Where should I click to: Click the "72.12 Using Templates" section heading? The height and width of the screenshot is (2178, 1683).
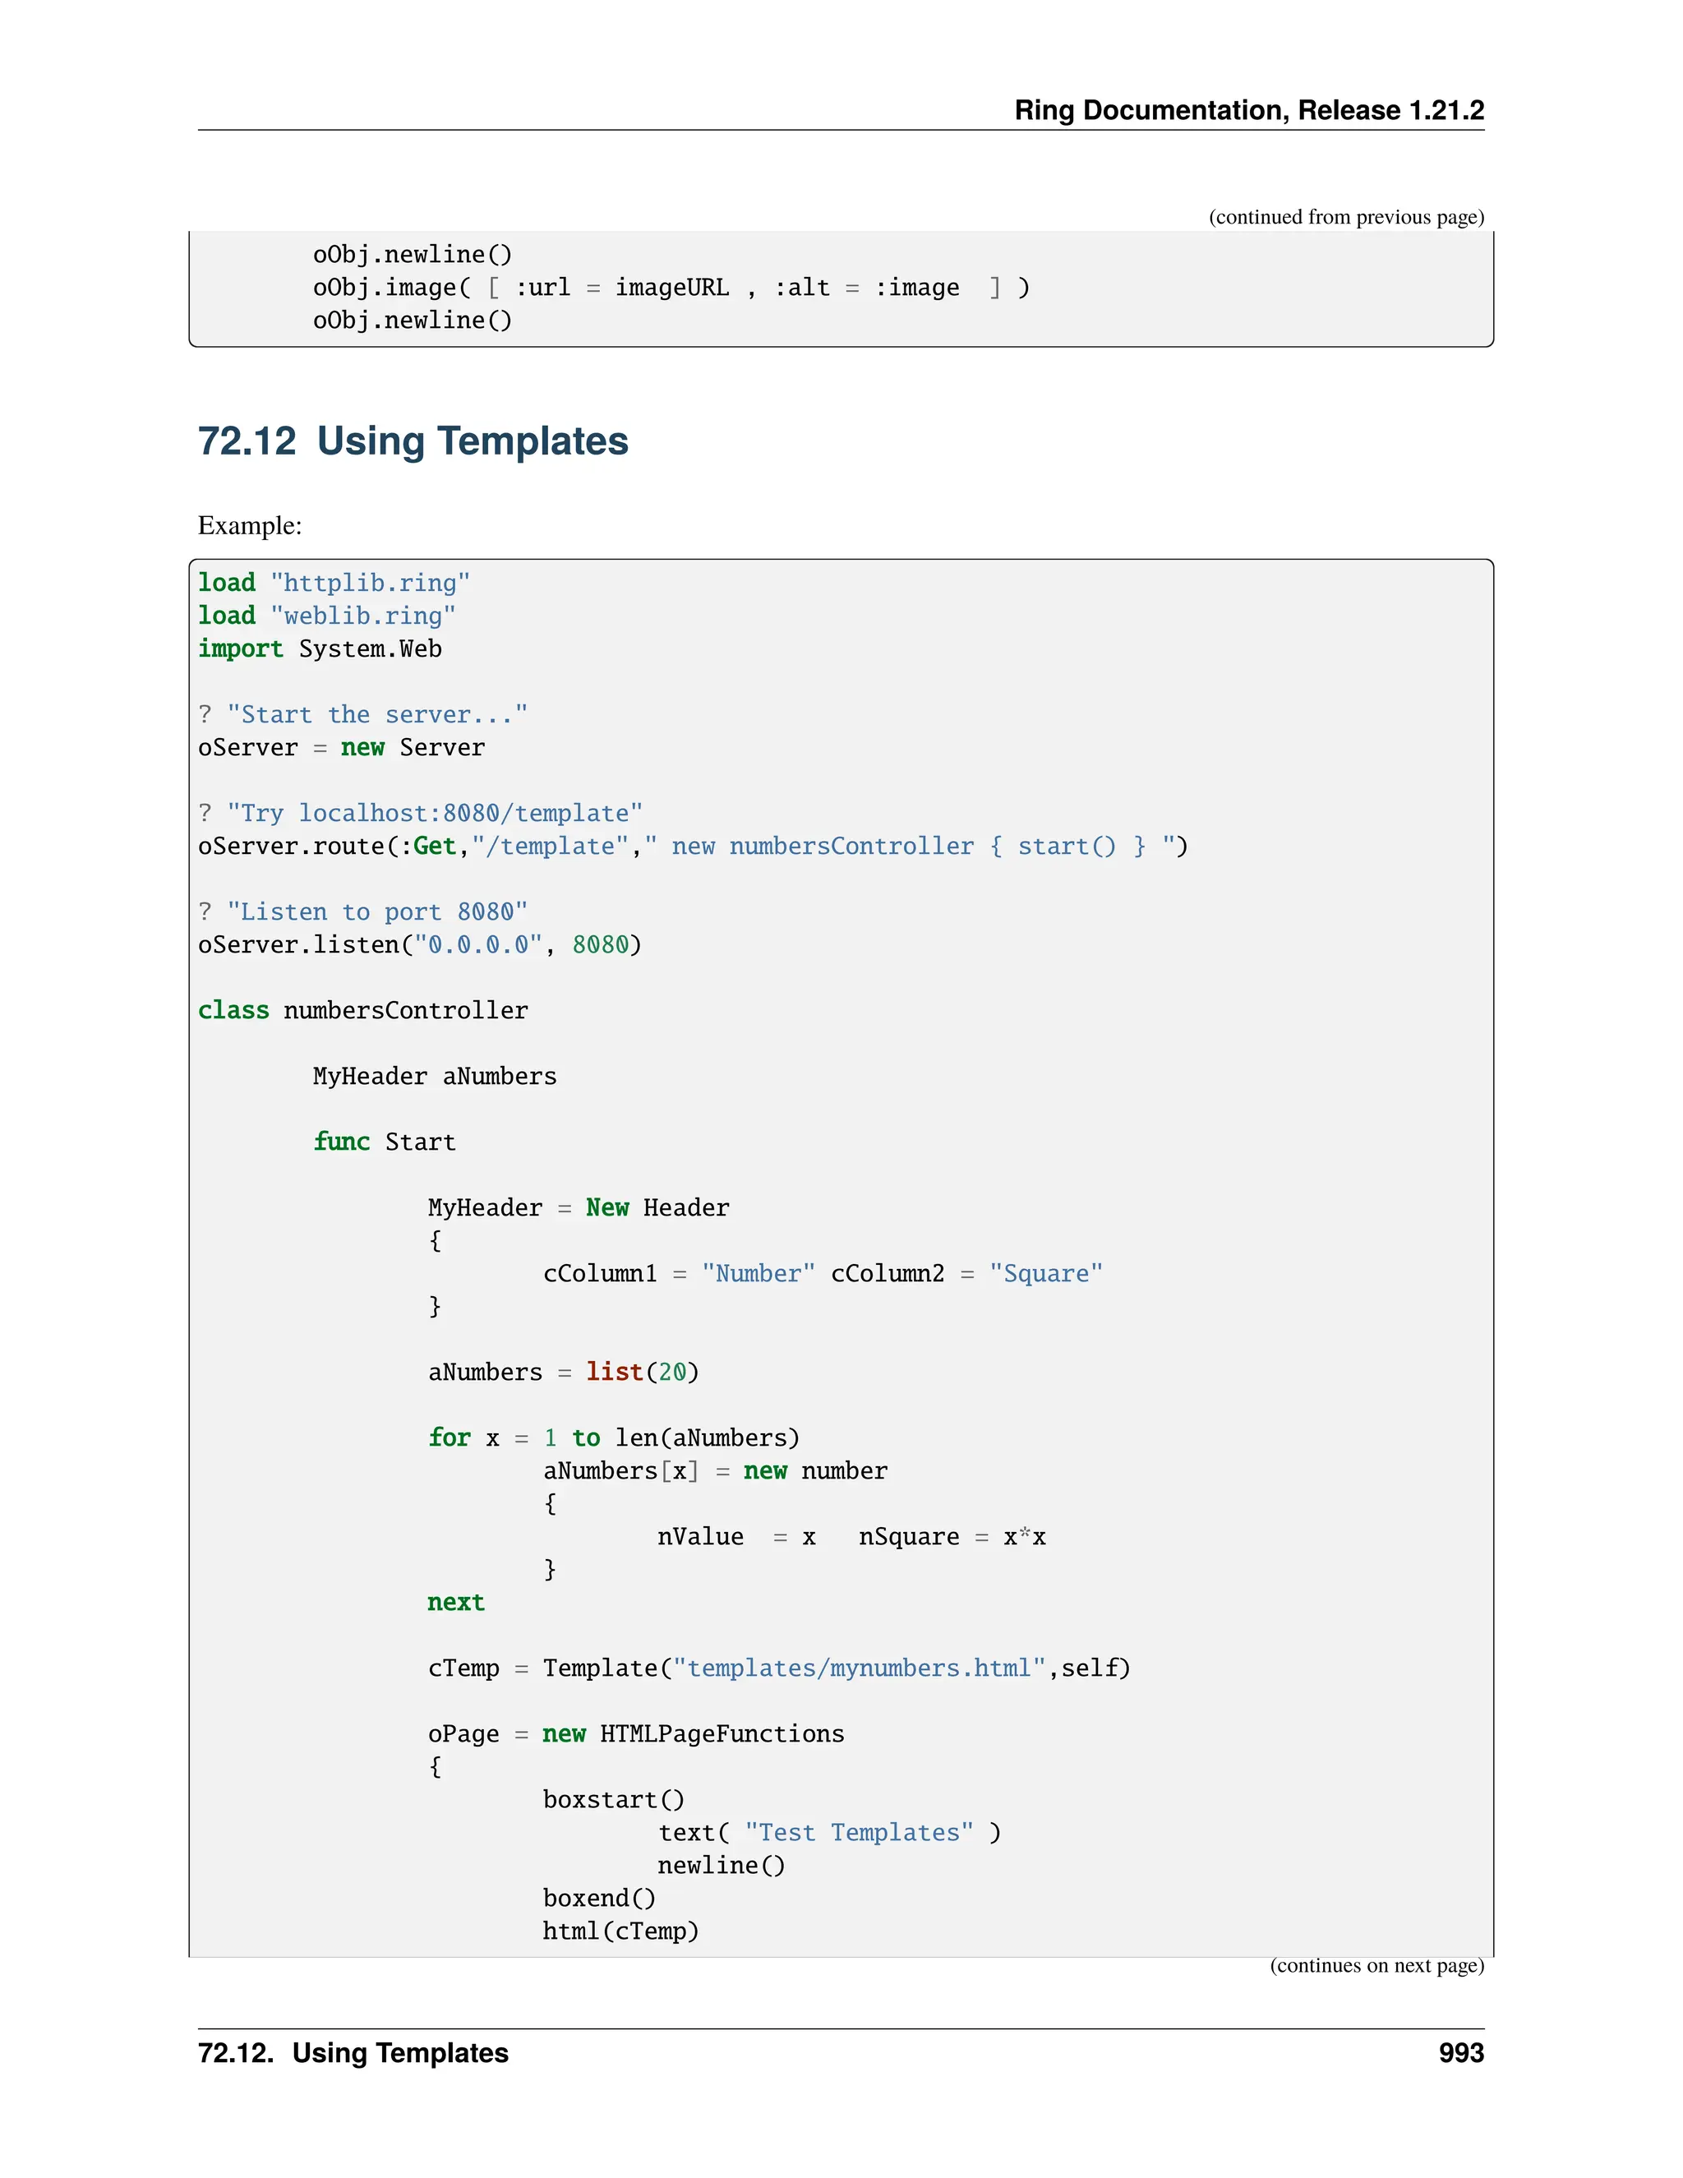[413, 441]
